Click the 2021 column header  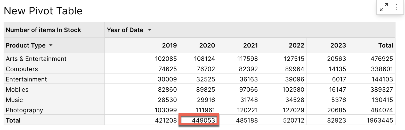coord(250,45)
